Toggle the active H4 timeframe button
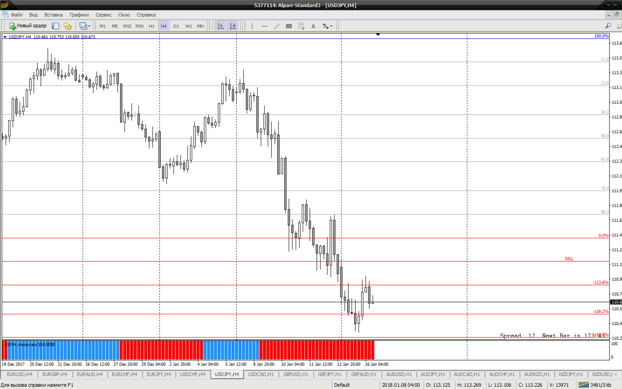The width and height of the screenshot is (622, 389). tap(164, 26)
